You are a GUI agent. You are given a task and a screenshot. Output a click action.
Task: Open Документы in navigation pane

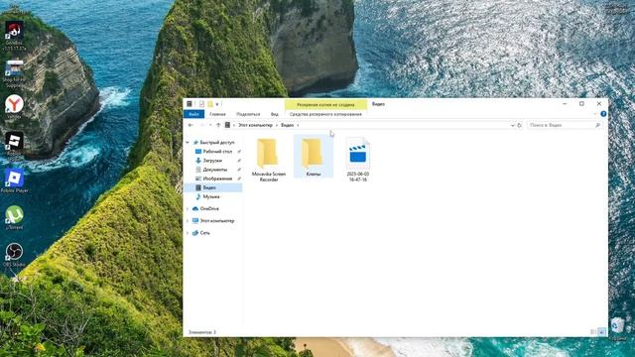pyautogui.click(x=214, y=170)
